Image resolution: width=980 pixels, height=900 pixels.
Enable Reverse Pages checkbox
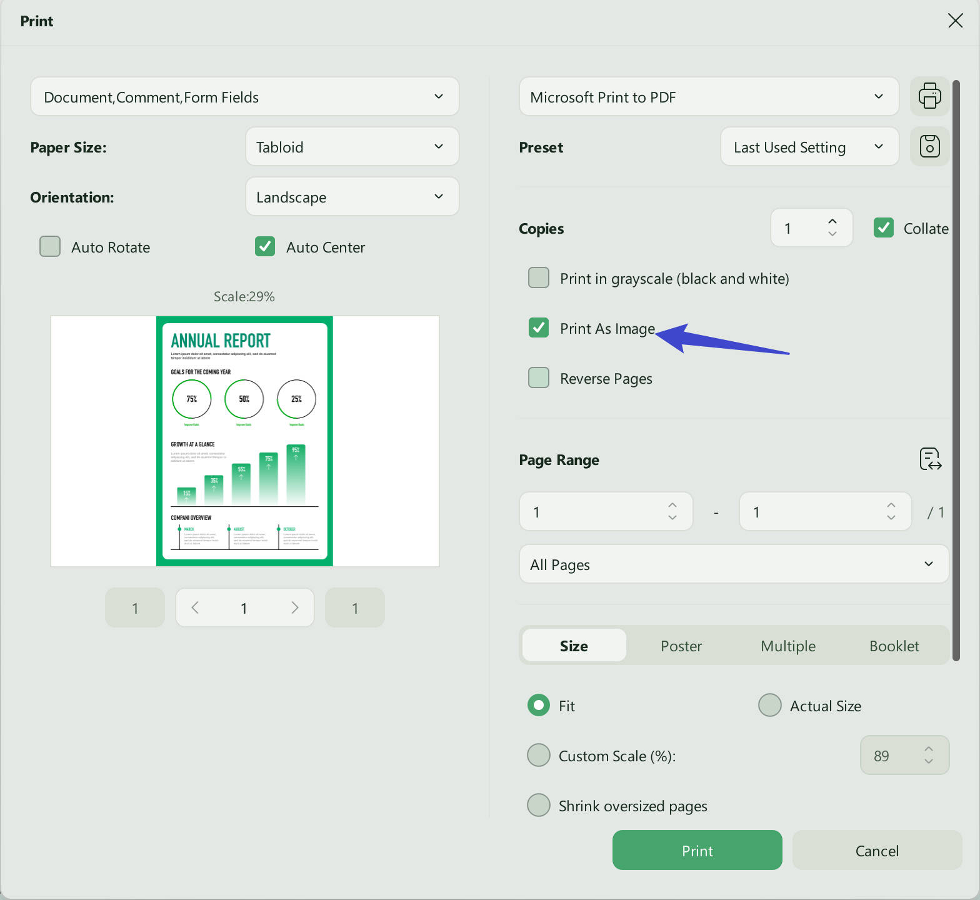(x=539, y=377)
